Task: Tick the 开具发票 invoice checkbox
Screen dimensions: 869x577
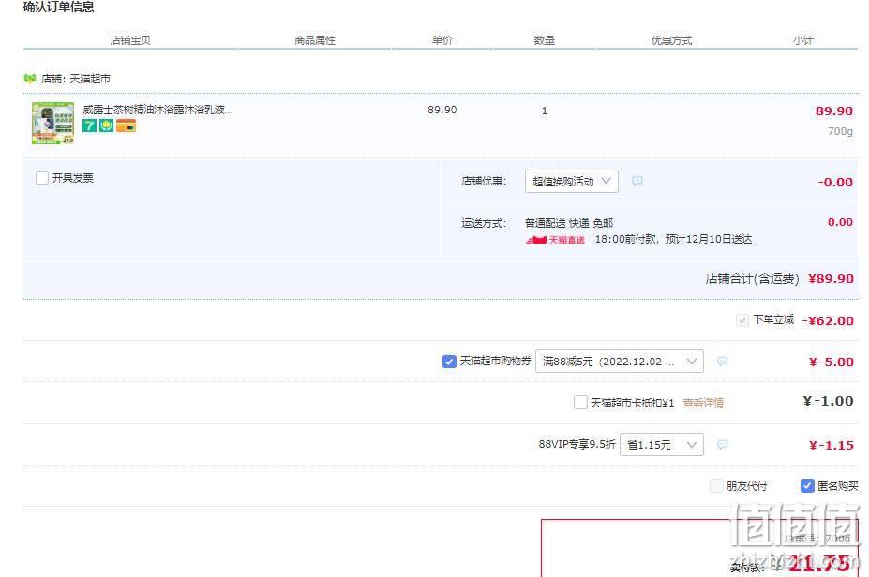Action: [x=42, y=178]
